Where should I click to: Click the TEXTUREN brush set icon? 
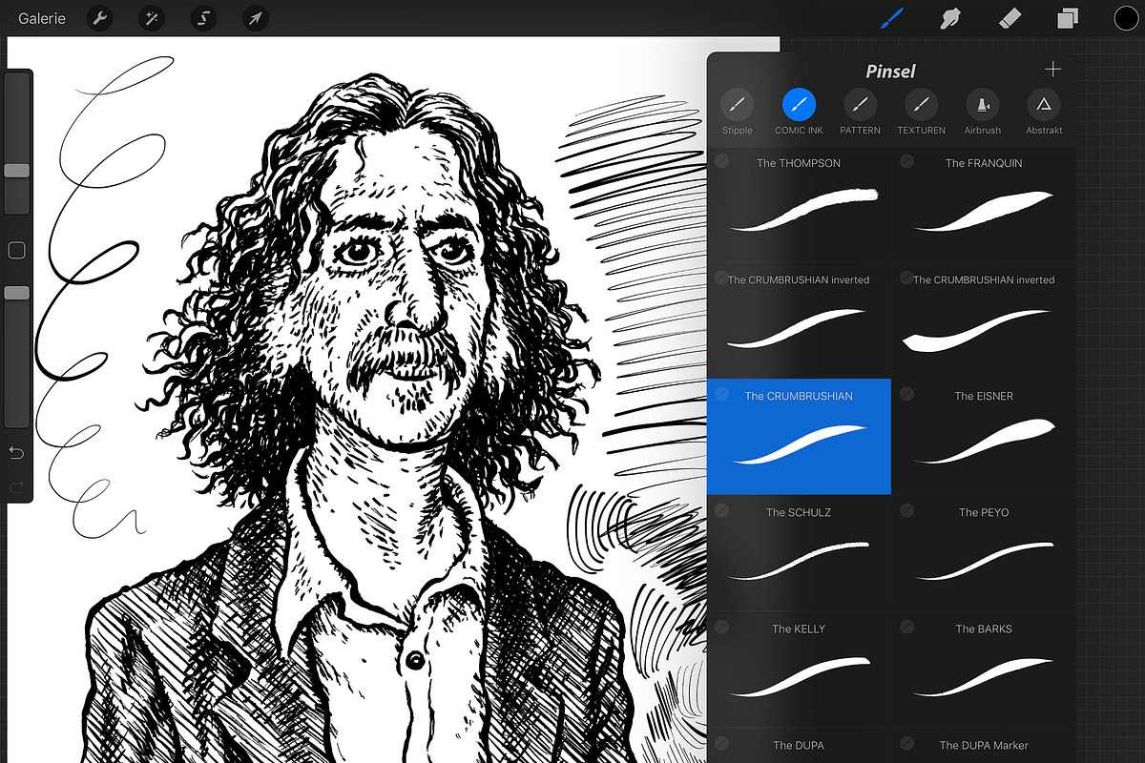coord(921,103)
